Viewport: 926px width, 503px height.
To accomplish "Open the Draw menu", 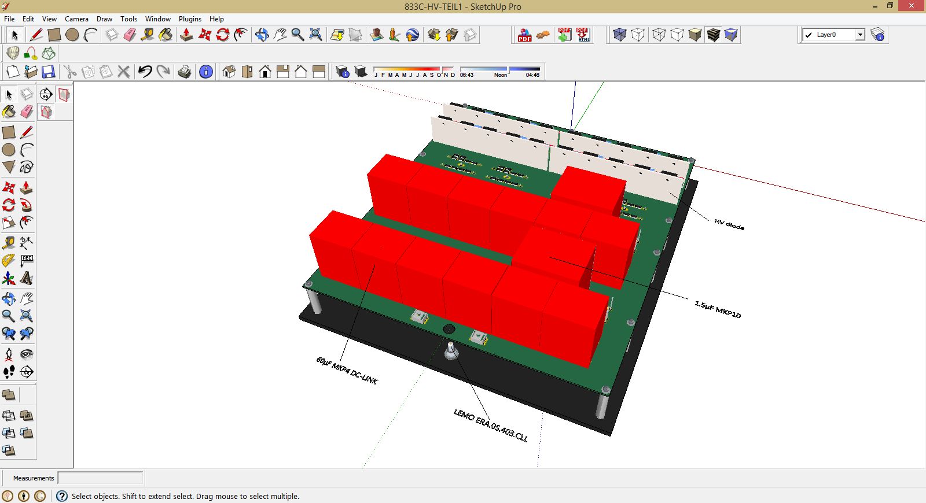I will click(104, 19).
